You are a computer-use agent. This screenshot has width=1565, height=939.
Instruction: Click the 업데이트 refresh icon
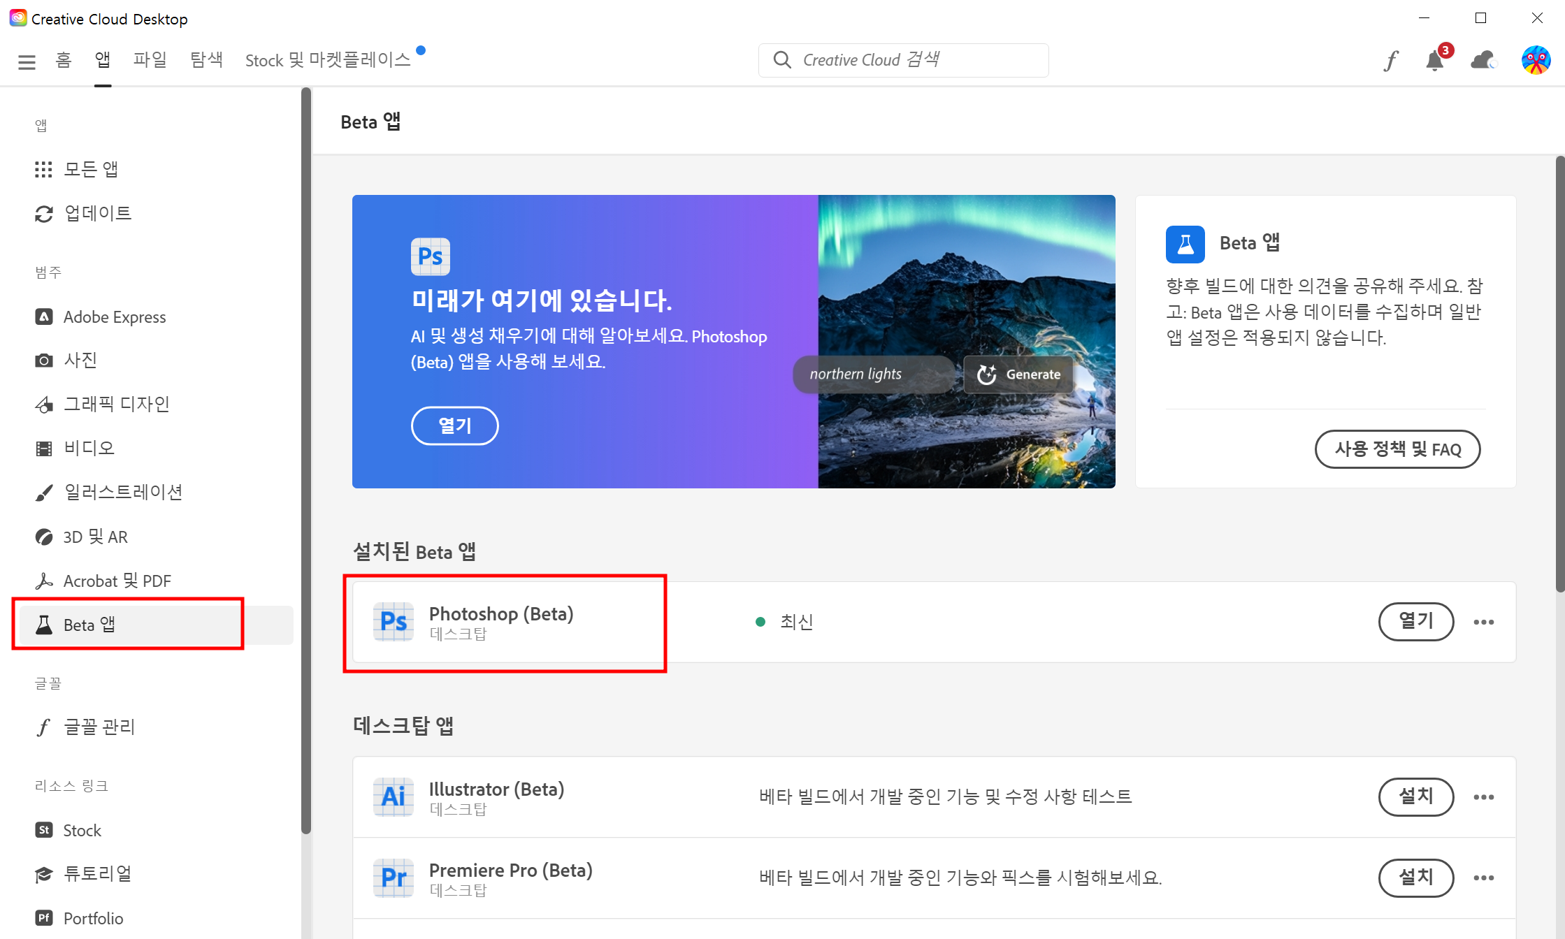tap(43, 214)
